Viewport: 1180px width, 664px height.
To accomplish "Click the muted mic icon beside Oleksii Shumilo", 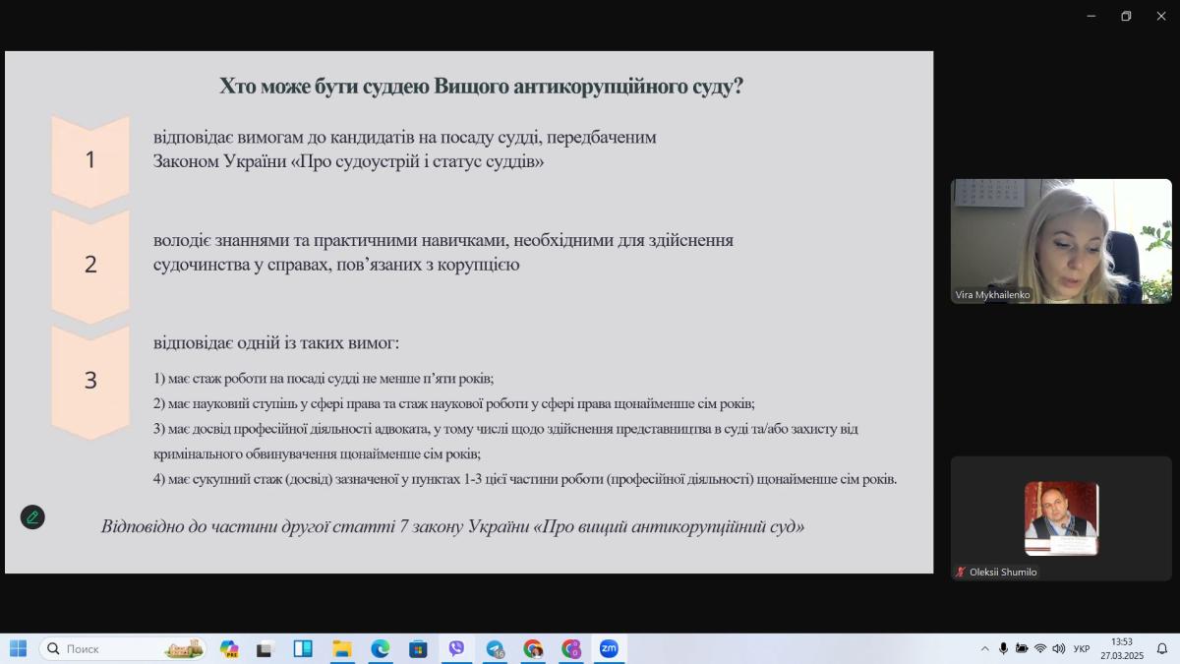I will tap(961, 572).
